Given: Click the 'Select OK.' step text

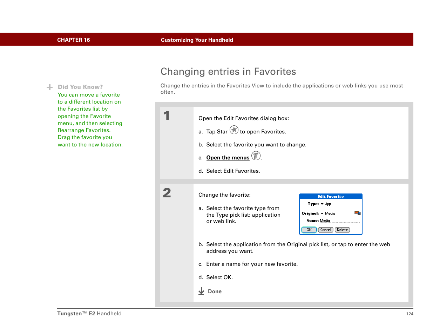Looking at the screenshot, I should point(219,277).
